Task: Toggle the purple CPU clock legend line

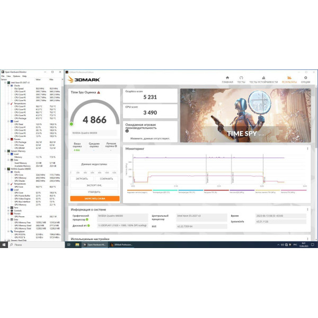Action: pyautogui.click(x=242, y=191)
